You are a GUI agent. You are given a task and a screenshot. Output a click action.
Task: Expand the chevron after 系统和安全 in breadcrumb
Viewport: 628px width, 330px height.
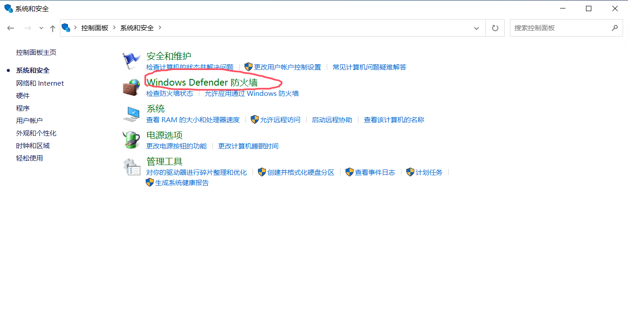[160, 28]
